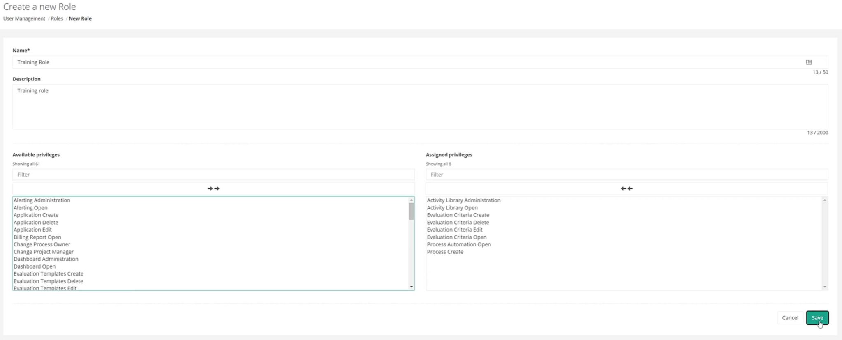Viewport: 842px width, 340px height.
Task: Click the New Role breadcrumb
Action: [x=80, y=18]
